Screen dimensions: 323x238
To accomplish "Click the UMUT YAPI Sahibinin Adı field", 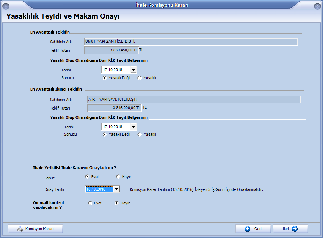I will [191, 42].
